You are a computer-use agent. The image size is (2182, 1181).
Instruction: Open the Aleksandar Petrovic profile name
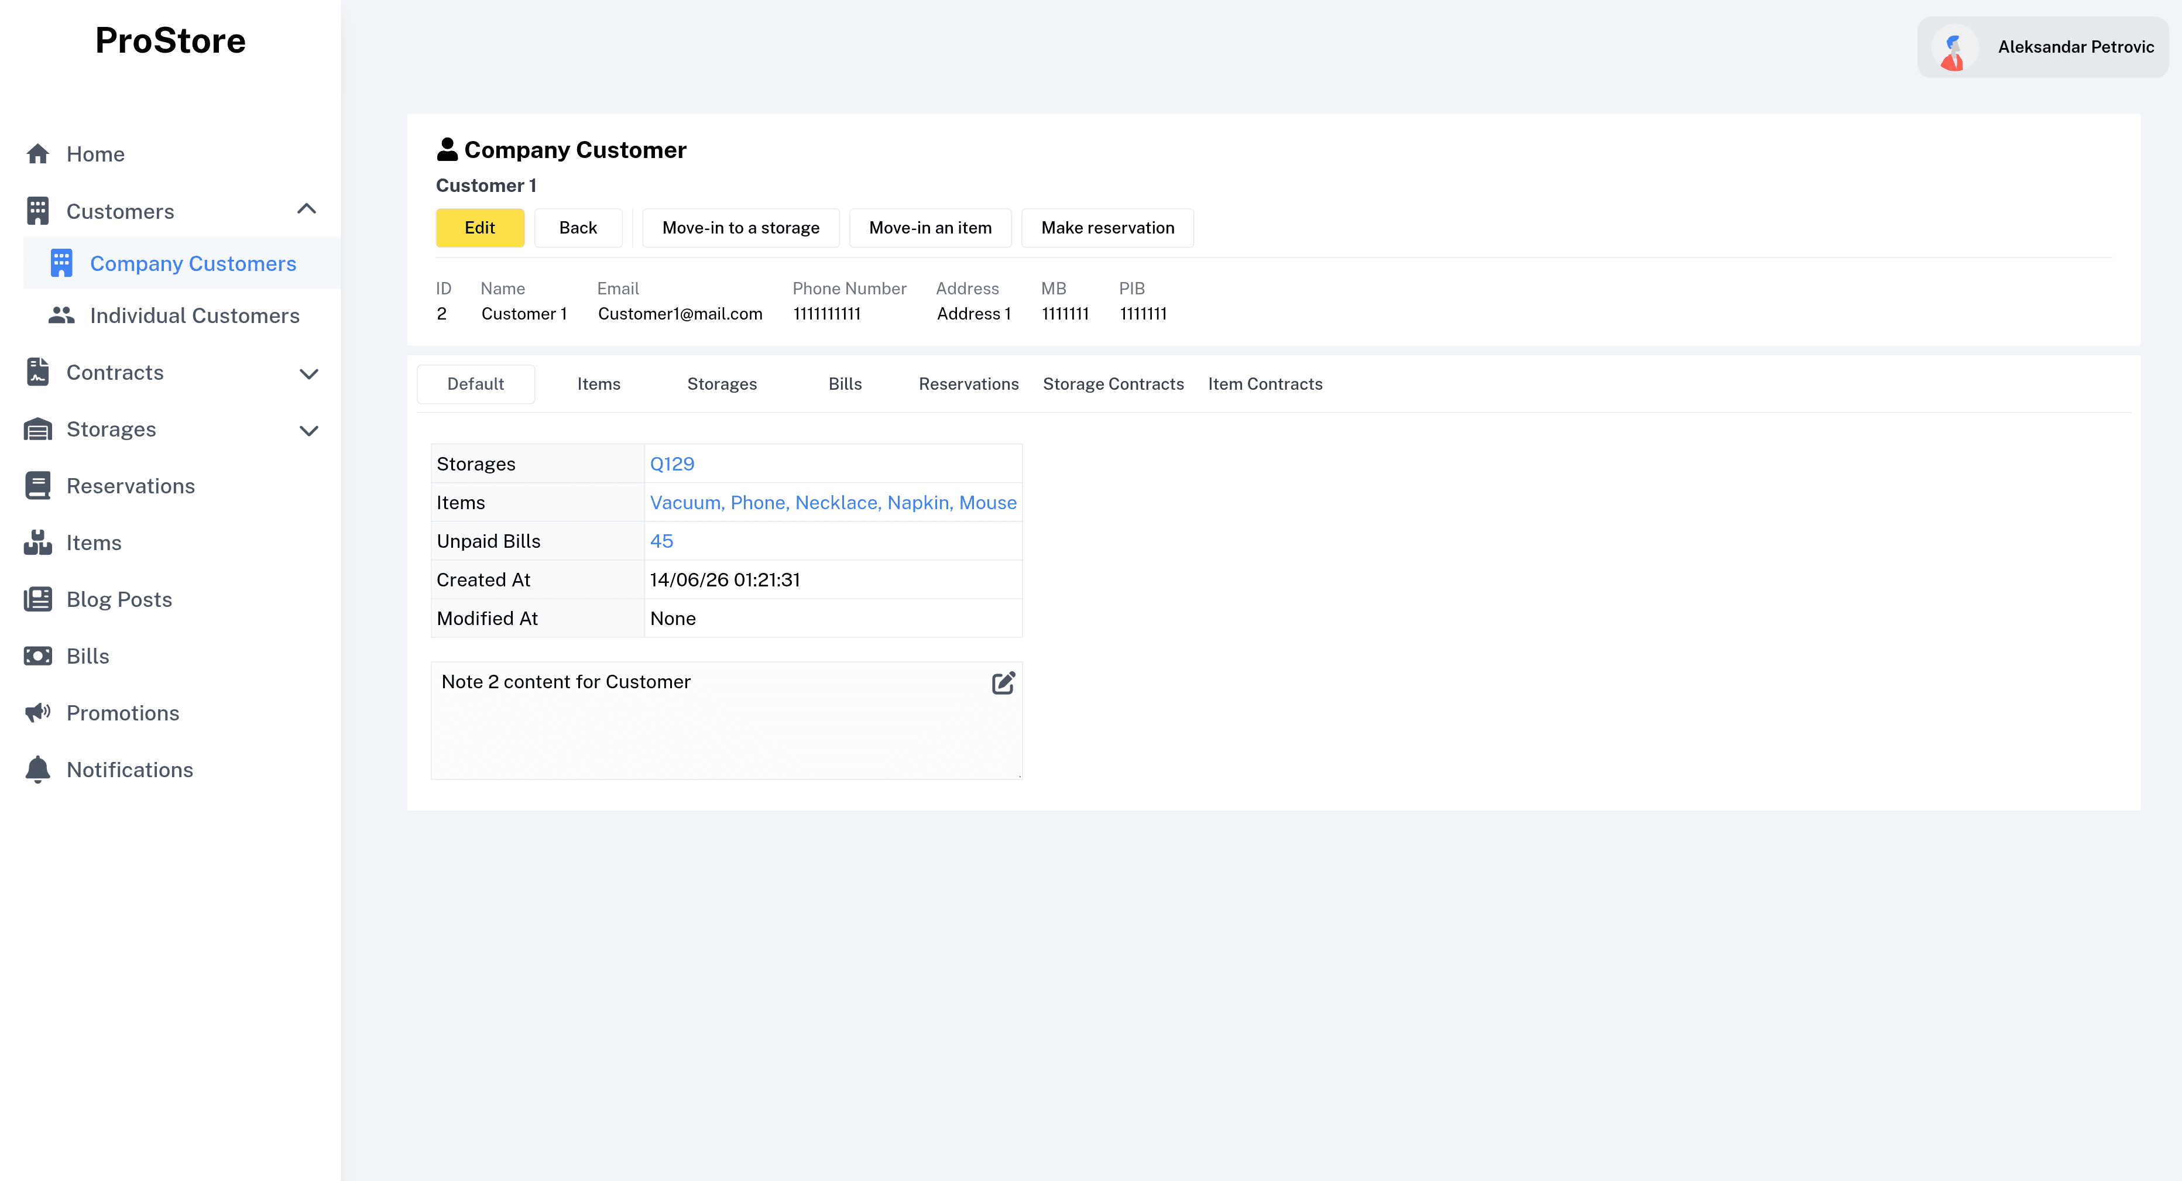(2075, 47)
